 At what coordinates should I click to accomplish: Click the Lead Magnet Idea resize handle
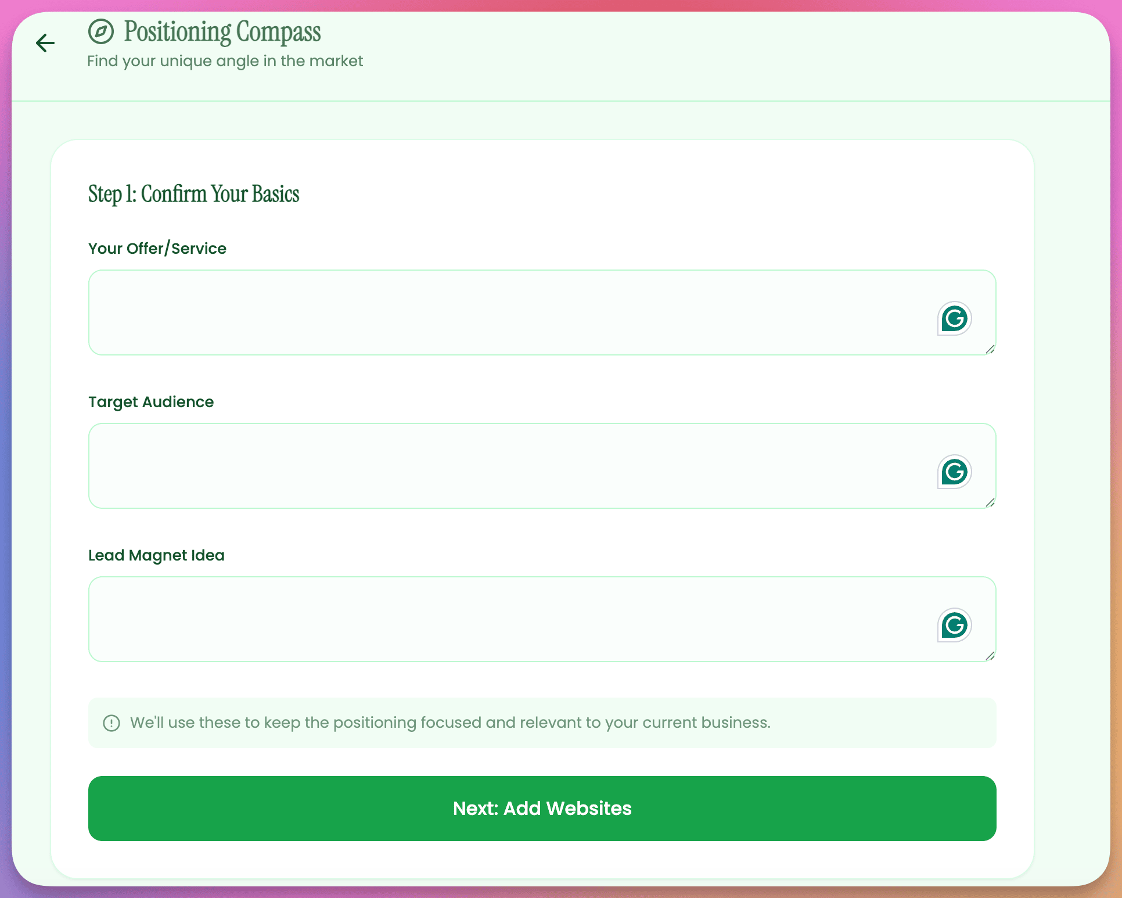point(990,656)
